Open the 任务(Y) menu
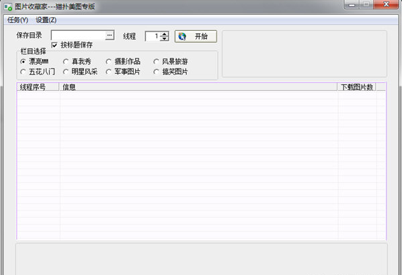402x275 pixels. (17, 20)
